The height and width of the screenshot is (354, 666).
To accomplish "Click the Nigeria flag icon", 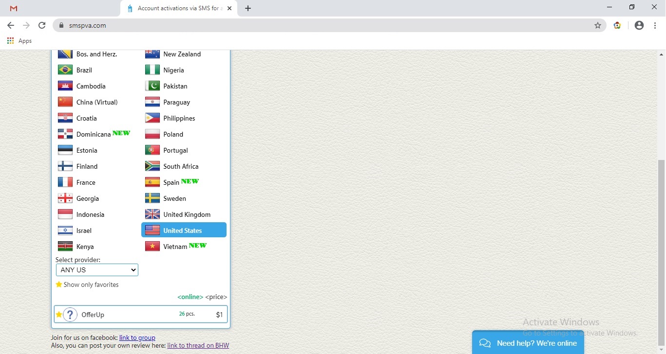I will click(x=152, y=70).
